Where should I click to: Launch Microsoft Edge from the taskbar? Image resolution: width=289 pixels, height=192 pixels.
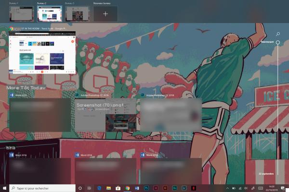pyautogui.click(x=99, y=188)
